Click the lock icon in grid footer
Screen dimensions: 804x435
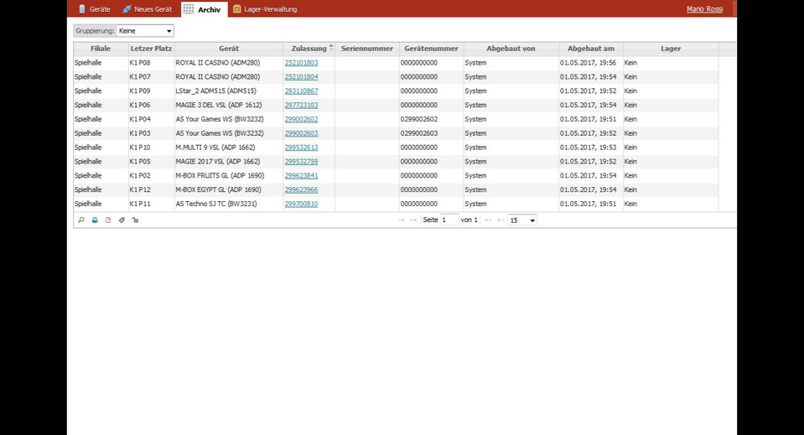pyautogui.click(x=135, y=220)
